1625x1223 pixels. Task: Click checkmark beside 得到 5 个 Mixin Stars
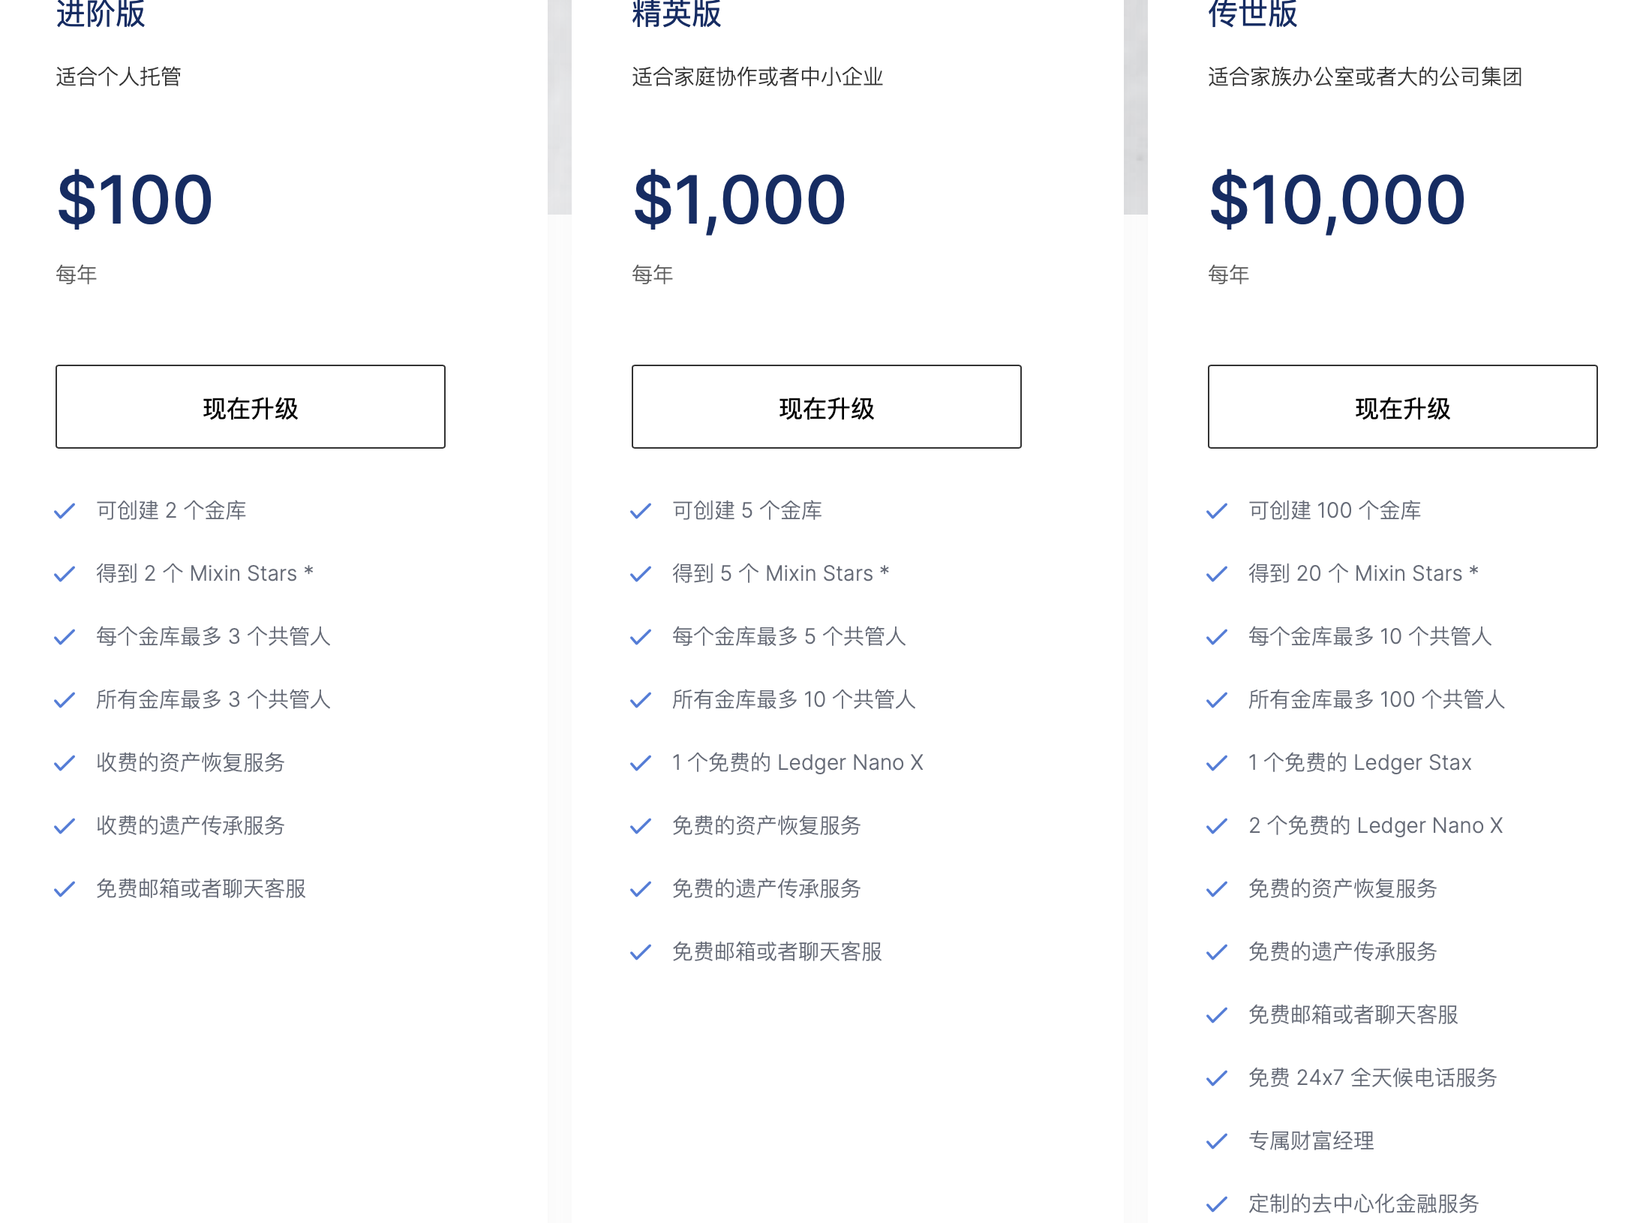coord(641,574)
